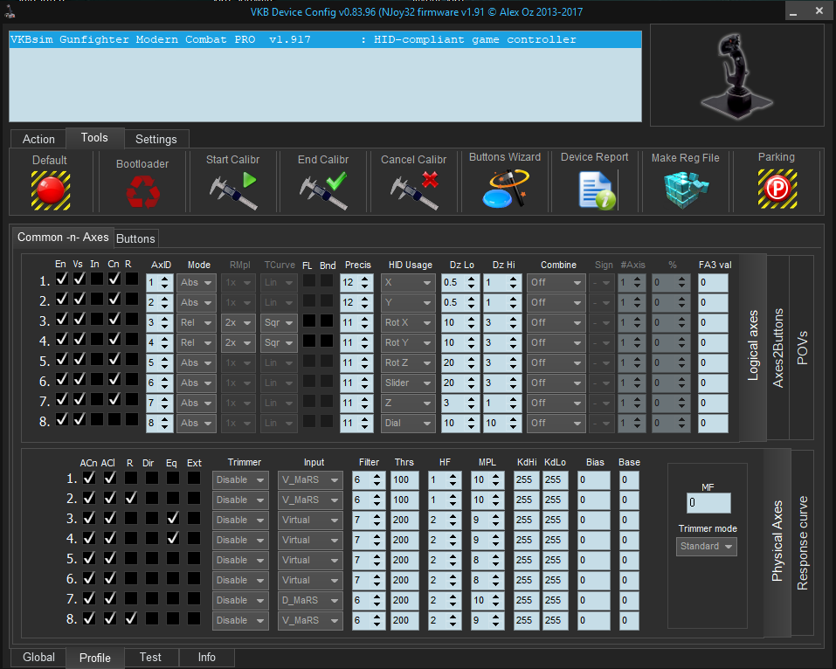Open HID Usage dropdown showing Slider
This screenshot has width=836, height=669.
click(408, 383)
